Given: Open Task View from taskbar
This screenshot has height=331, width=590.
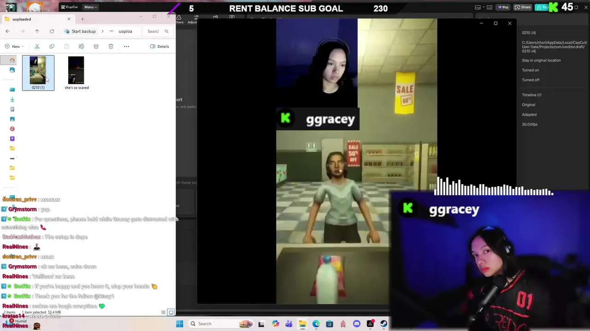Looking at the screenshot, I should [x=261, y=324].
